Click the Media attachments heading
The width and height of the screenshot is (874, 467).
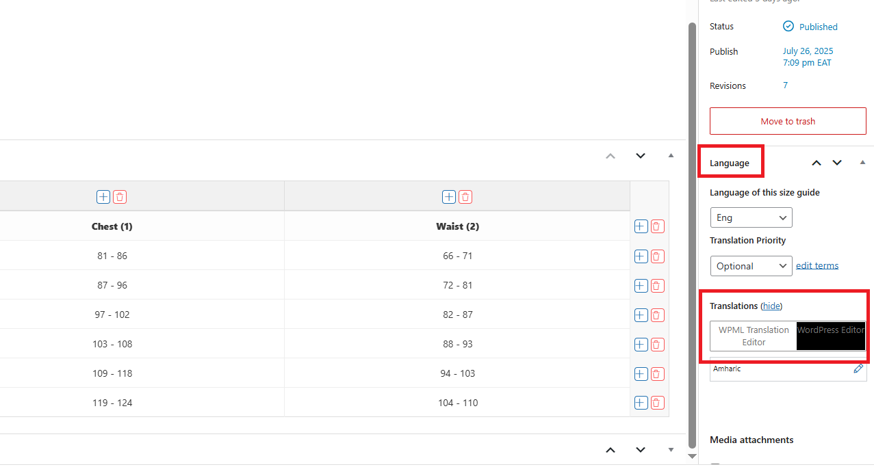tap(751, 440)
